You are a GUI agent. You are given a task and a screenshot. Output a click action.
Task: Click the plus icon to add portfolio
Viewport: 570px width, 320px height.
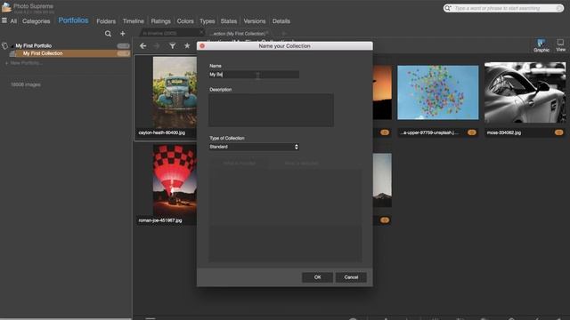123,34
